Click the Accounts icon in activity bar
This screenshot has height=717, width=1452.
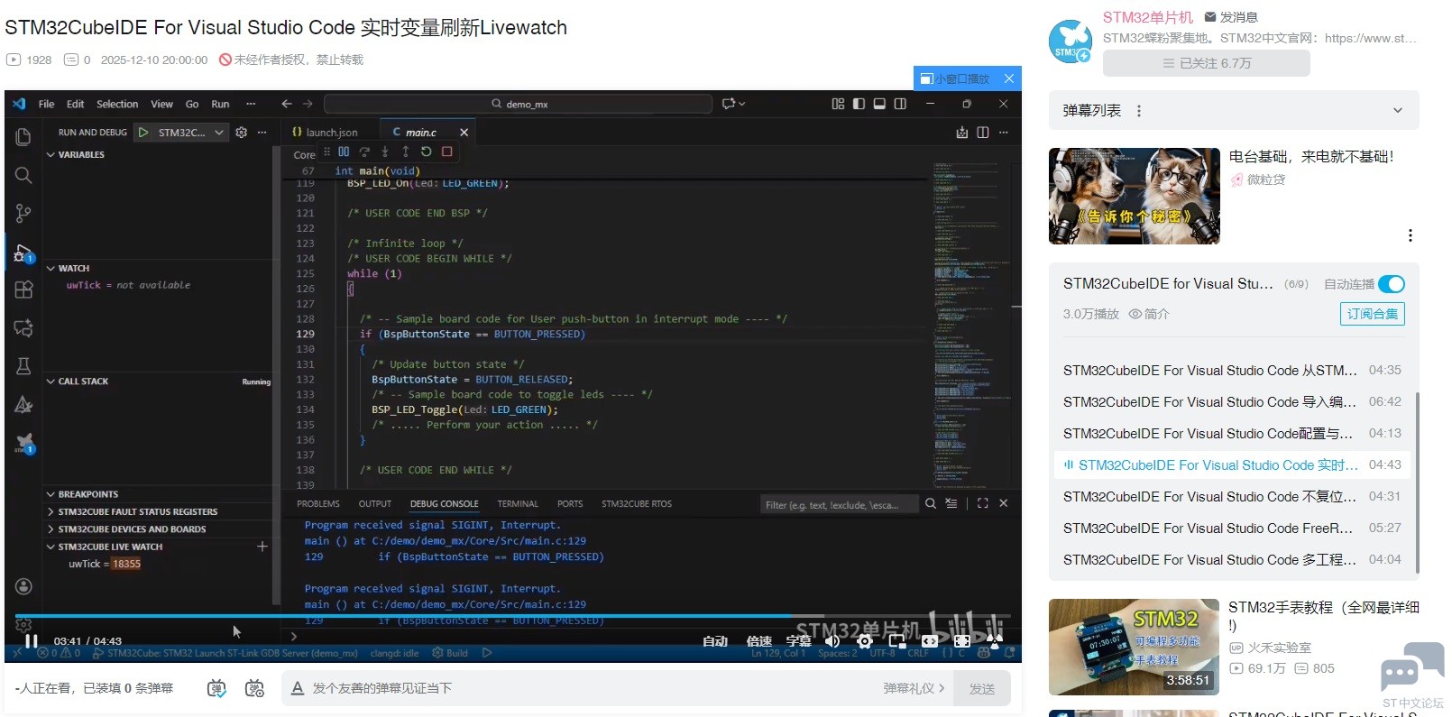pyautogui.click(x=23, y=586)
